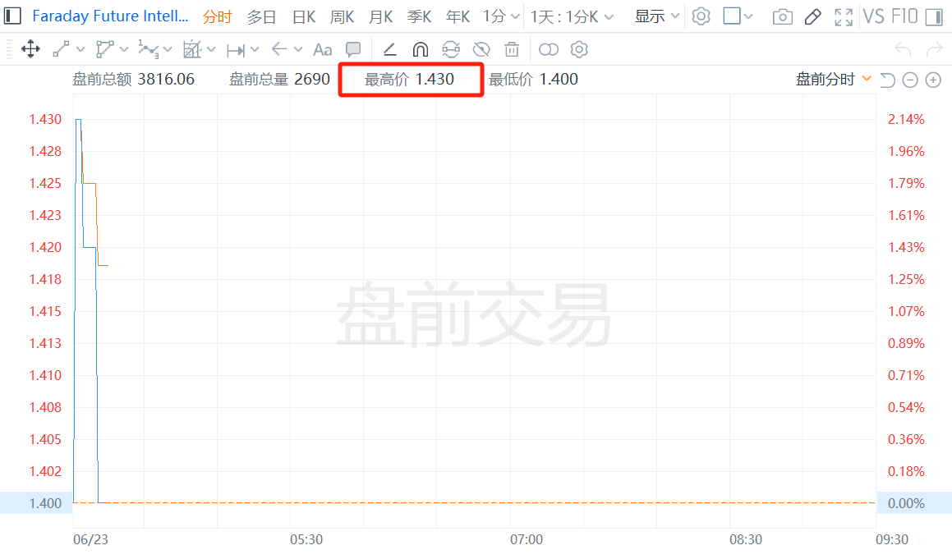Expand the measure tool options arrow
The height and width of the screenshot is (559, 952).
[x=255, y=49]
